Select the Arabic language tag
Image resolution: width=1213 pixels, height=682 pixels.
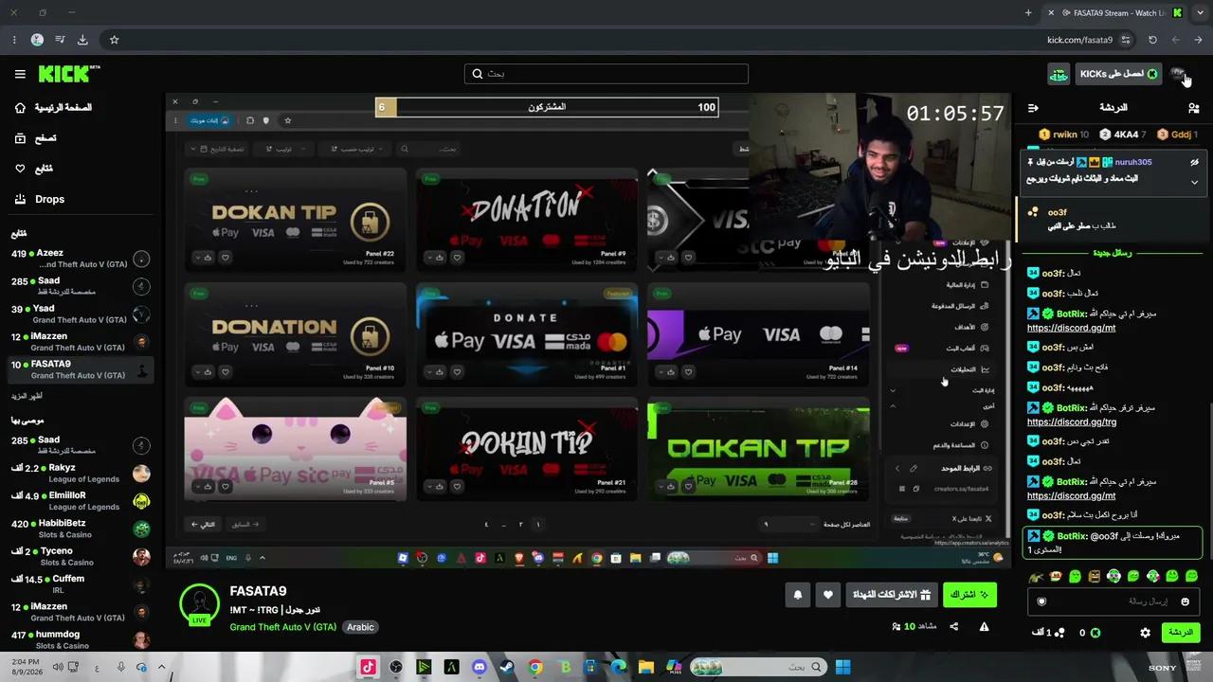coord(360,627)
